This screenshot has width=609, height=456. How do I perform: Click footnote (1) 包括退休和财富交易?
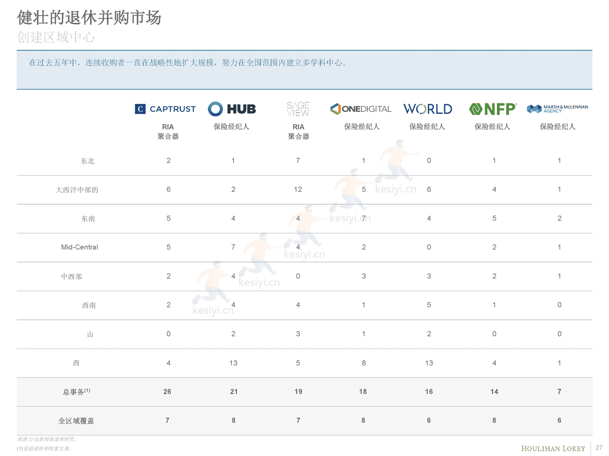click(45, 449)
